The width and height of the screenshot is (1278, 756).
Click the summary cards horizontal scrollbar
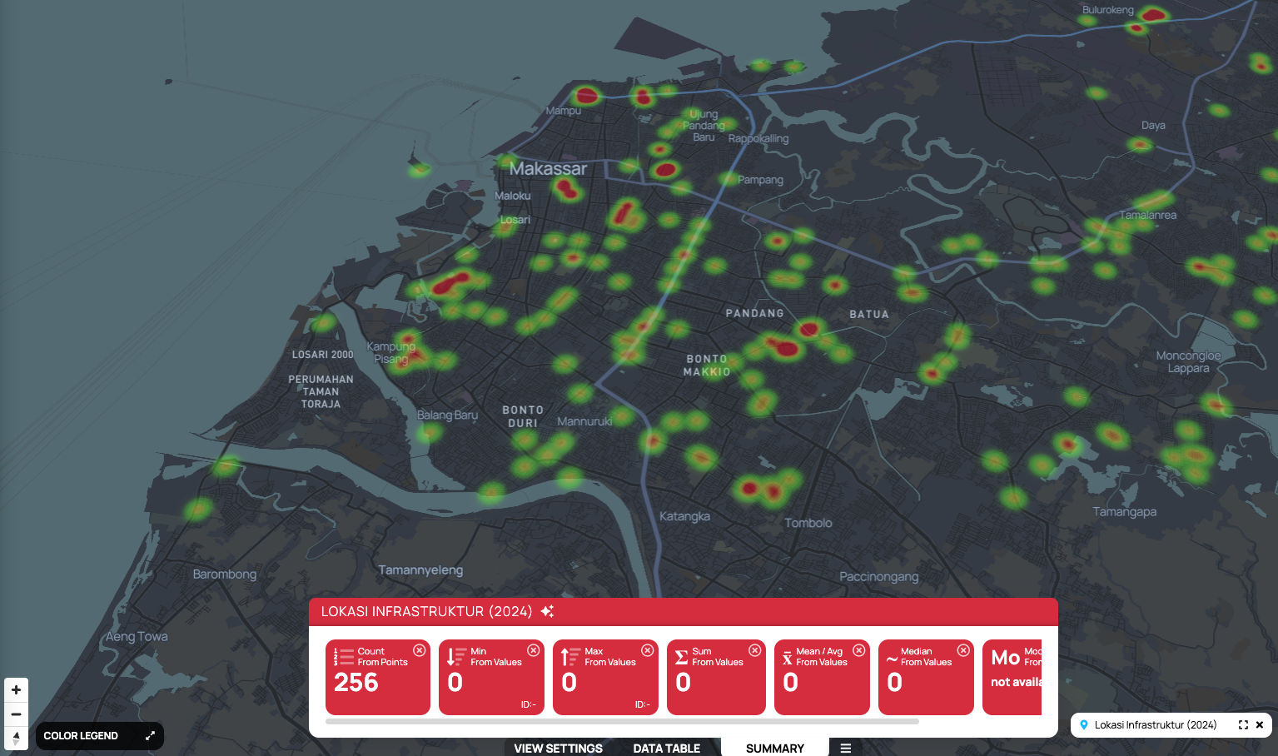coord(622,722)
